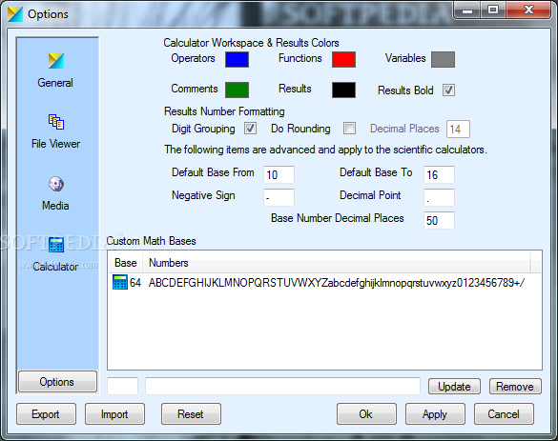Image resolution: width=558 pixels, height=441 pixels.
Task: Click the Numbers column header
Action: coord(337,263)
